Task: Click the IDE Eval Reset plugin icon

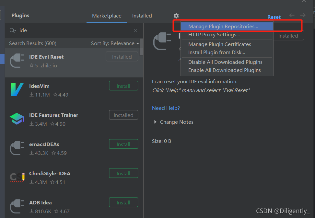Action: tap(17, 61)
